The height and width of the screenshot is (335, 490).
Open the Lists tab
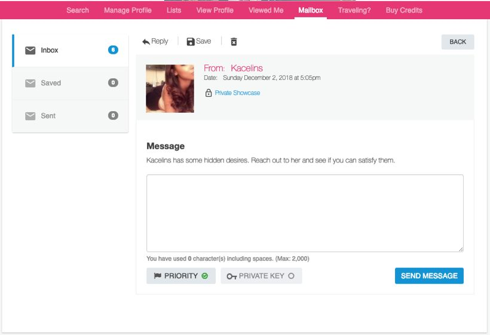click(x=174, y=10)
